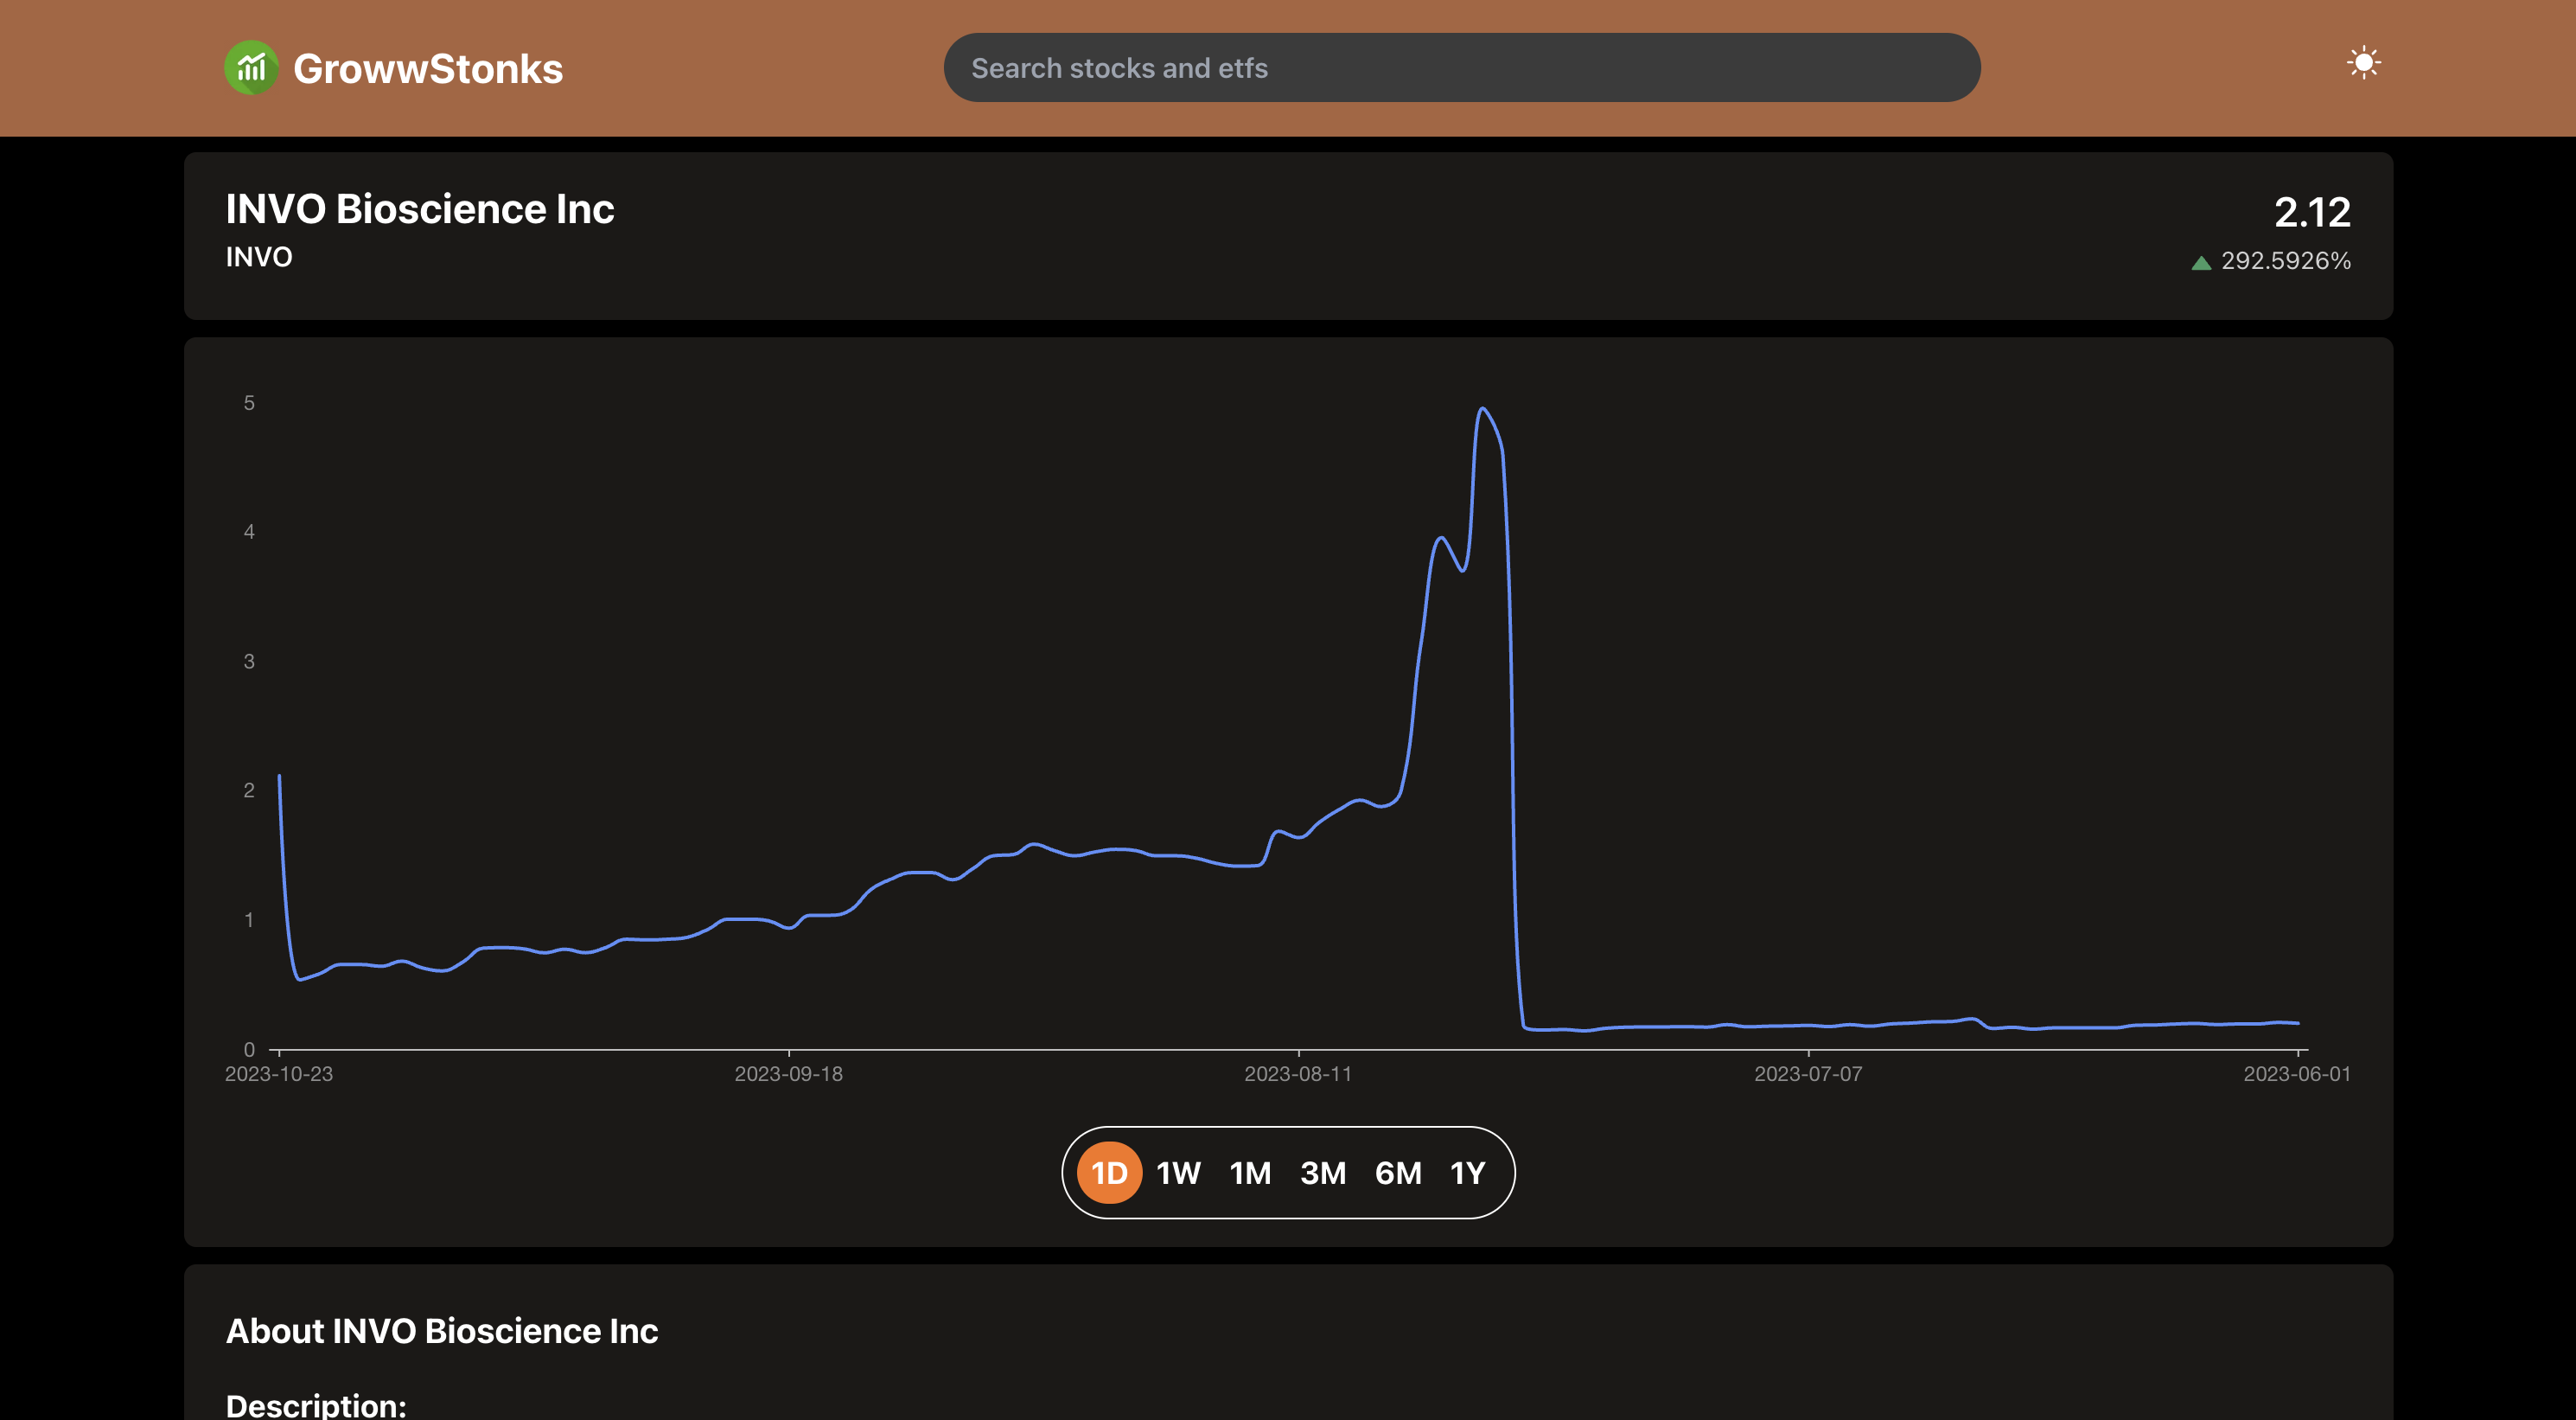Screen dimensions: 2576x1420
Task: Open GrowwStonks home via brand name
Action: tap(428, 69)
